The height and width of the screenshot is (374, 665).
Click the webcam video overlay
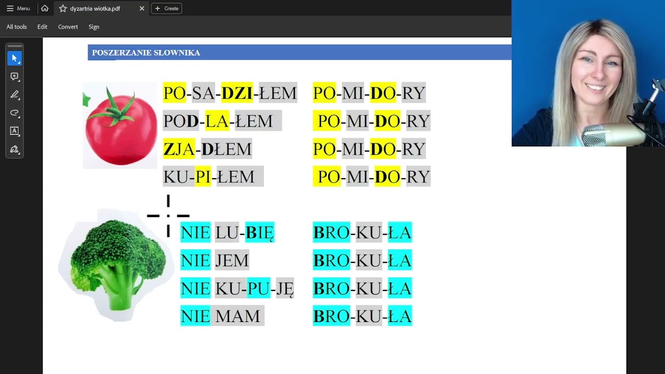588,73
